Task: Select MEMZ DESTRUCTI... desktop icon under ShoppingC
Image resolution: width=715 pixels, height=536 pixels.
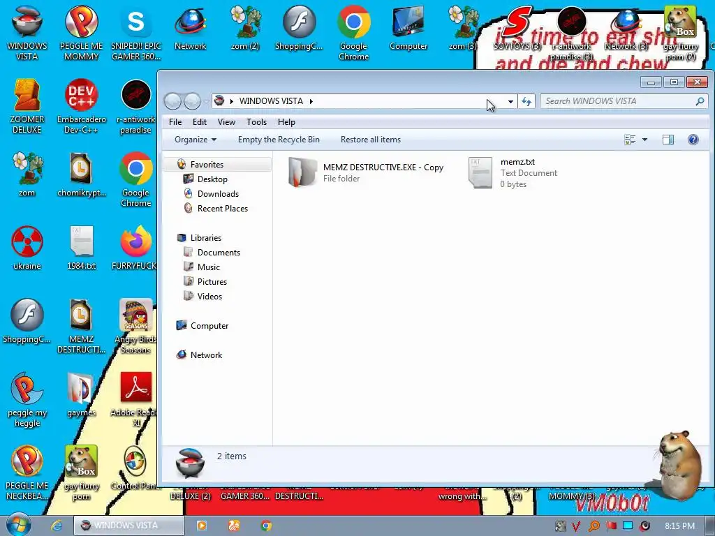Action: coord(81,326)
